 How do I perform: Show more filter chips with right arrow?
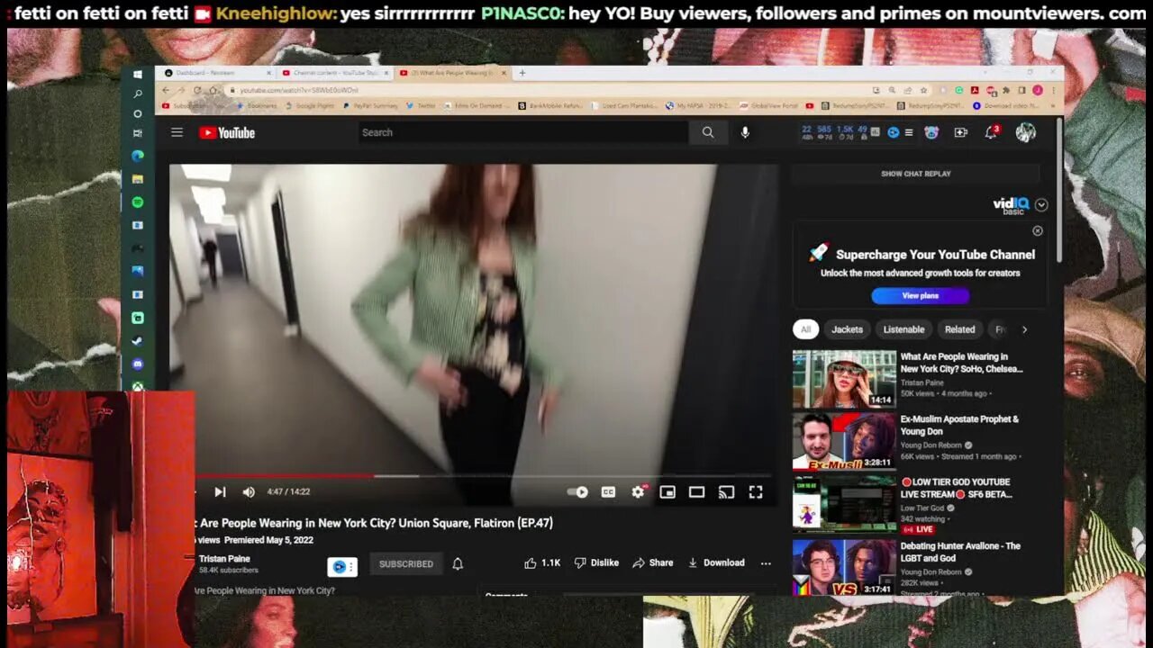click(1024, 329)
